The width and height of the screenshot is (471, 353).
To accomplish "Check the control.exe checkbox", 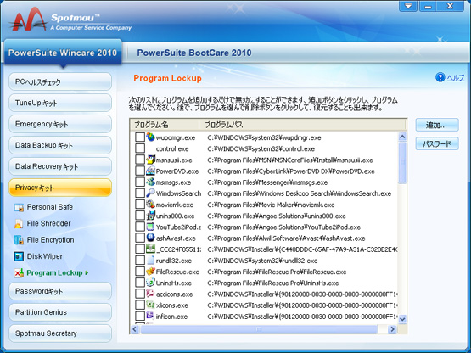I will (140, 148).
